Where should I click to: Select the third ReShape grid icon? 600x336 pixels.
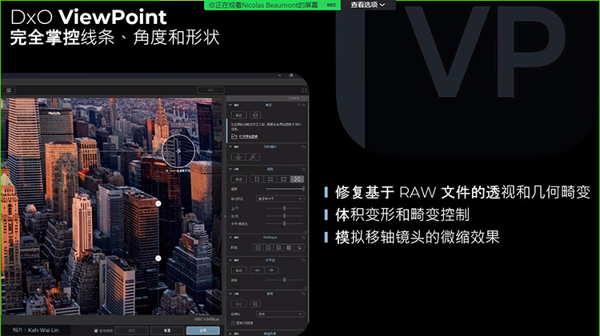coord(278,247)
